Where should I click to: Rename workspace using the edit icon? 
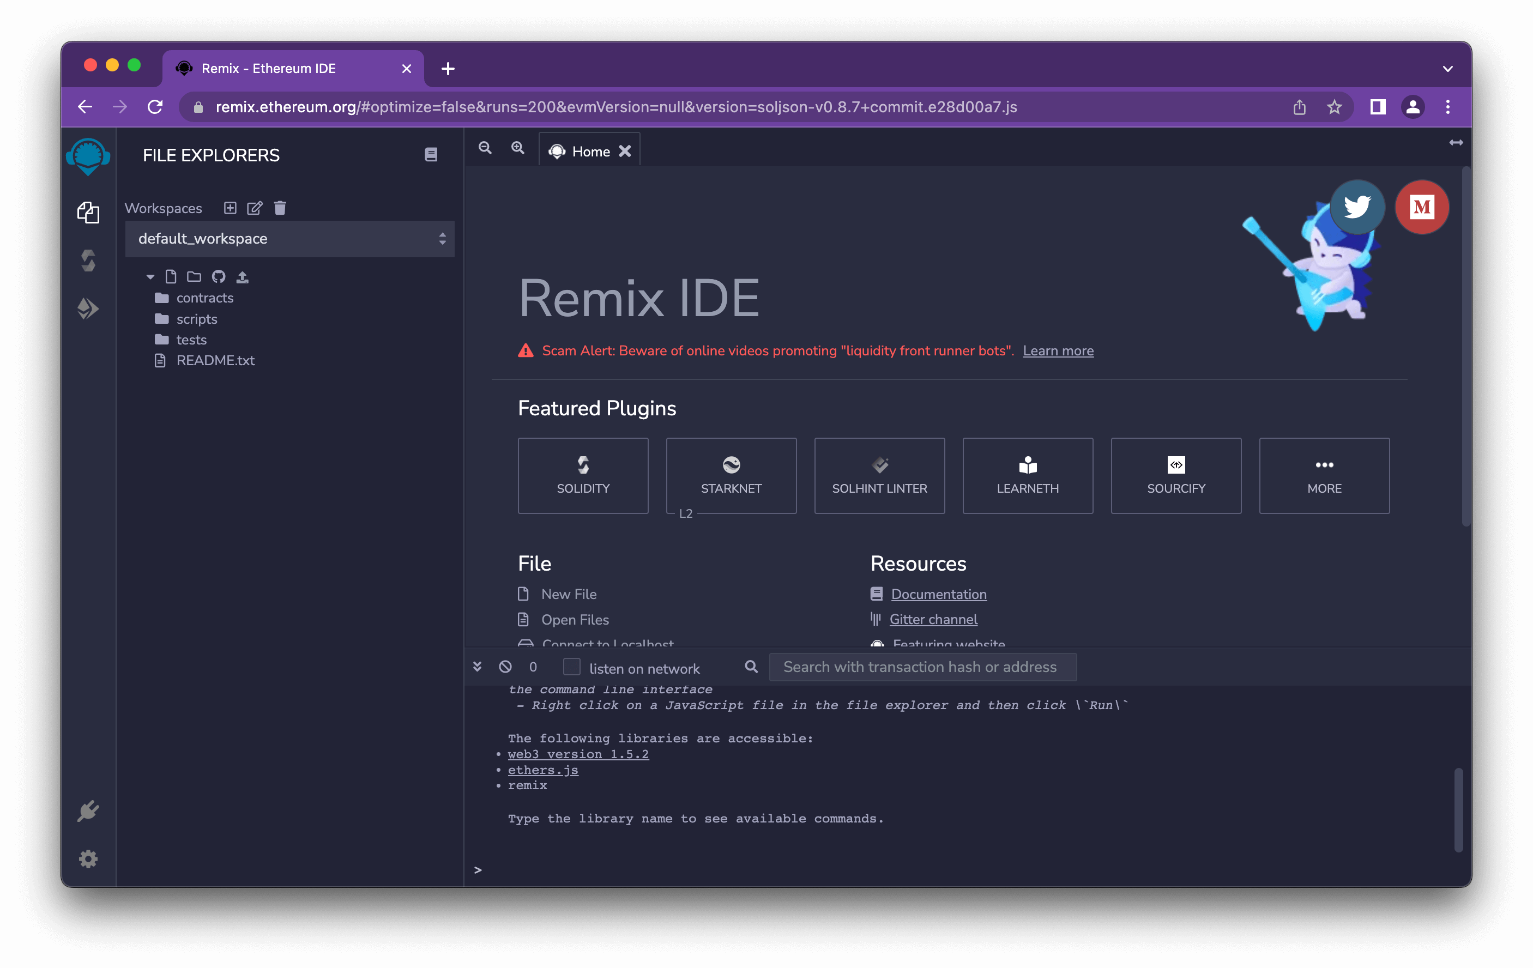(x=255, y=208)
